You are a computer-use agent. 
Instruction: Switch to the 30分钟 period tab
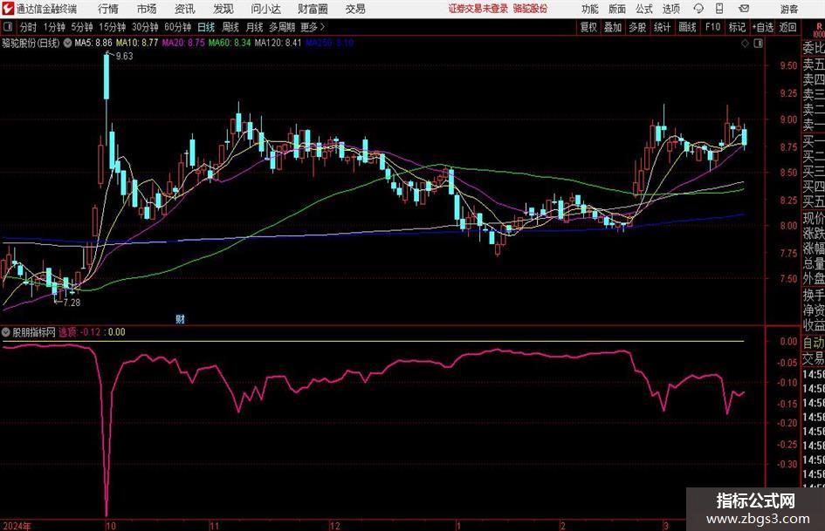point(145,27)
